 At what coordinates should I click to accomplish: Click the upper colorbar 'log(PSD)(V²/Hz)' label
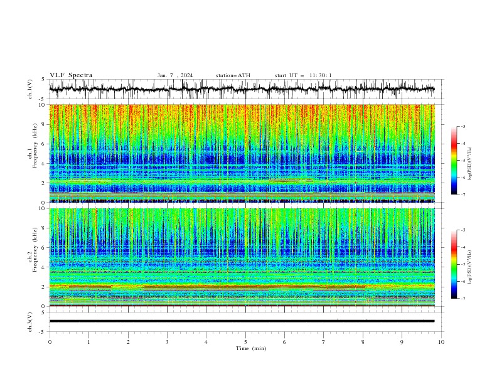pos(469,164)
